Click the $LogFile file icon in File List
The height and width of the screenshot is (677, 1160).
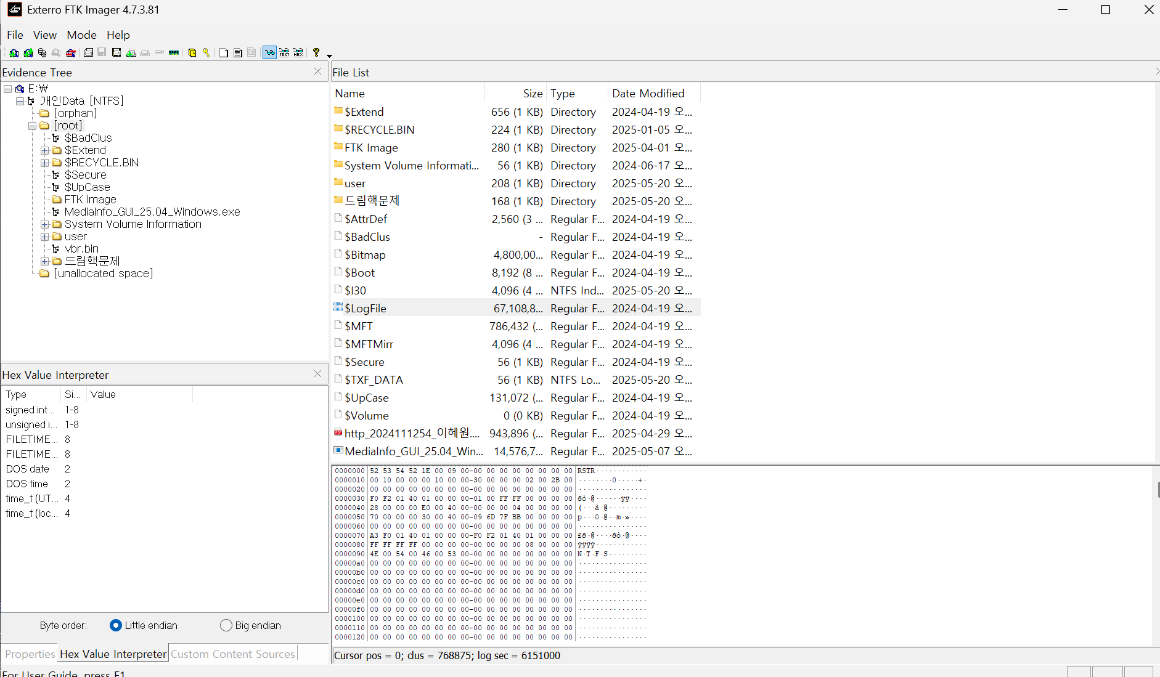[338, 307]
